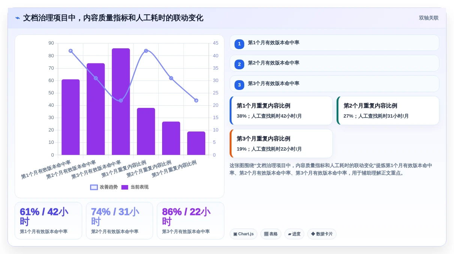Image resolution: width=454 pixels, height=254 pixels.
Task: Select the 数据卡片 tag chip
Action: click(322, 234)
